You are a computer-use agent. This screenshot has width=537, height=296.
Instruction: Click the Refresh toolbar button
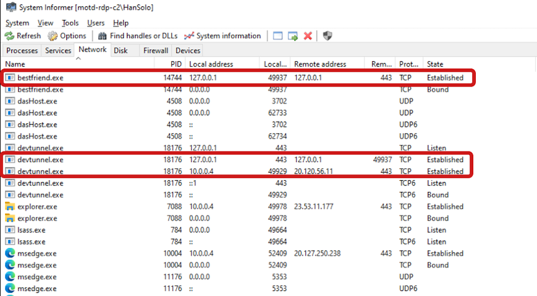point(22,36)
